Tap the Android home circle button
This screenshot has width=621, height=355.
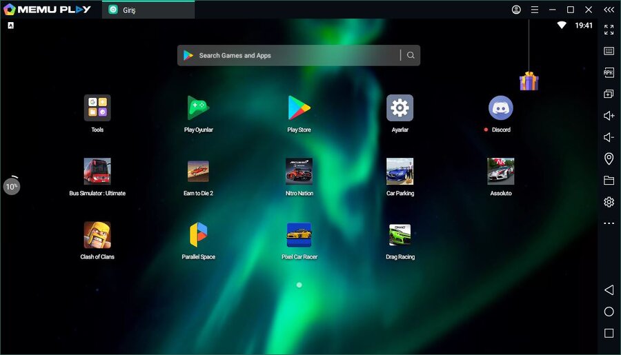(609, 312)
